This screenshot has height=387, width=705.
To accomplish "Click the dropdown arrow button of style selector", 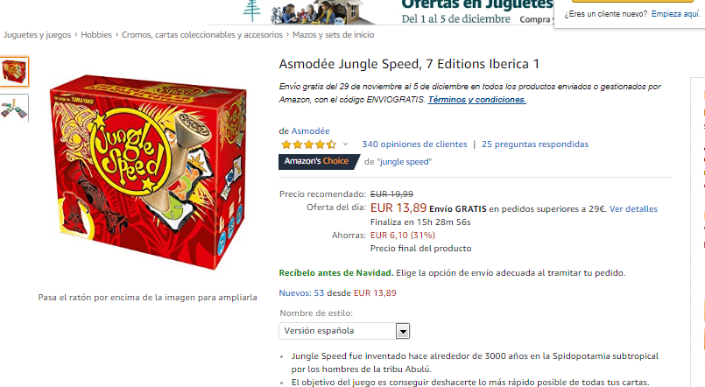I will (403, 331).
